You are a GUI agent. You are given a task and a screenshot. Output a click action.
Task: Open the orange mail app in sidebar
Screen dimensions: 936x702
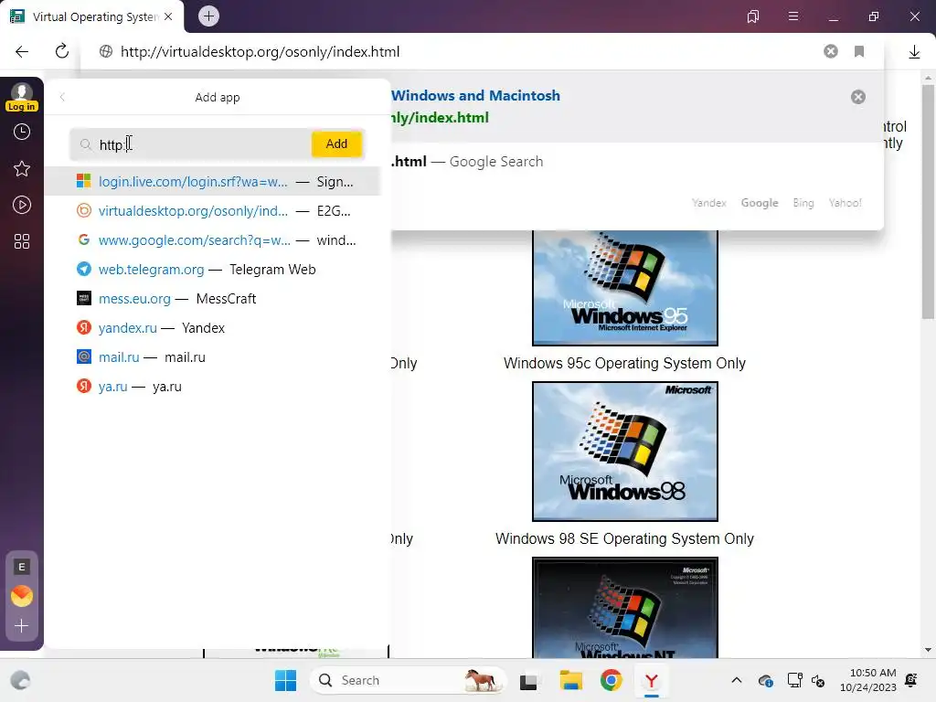coord(22,596)
